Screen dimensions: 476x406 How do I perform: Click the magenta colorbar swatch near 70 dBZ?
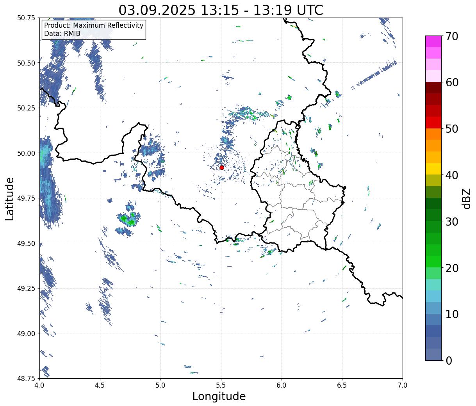433,41
